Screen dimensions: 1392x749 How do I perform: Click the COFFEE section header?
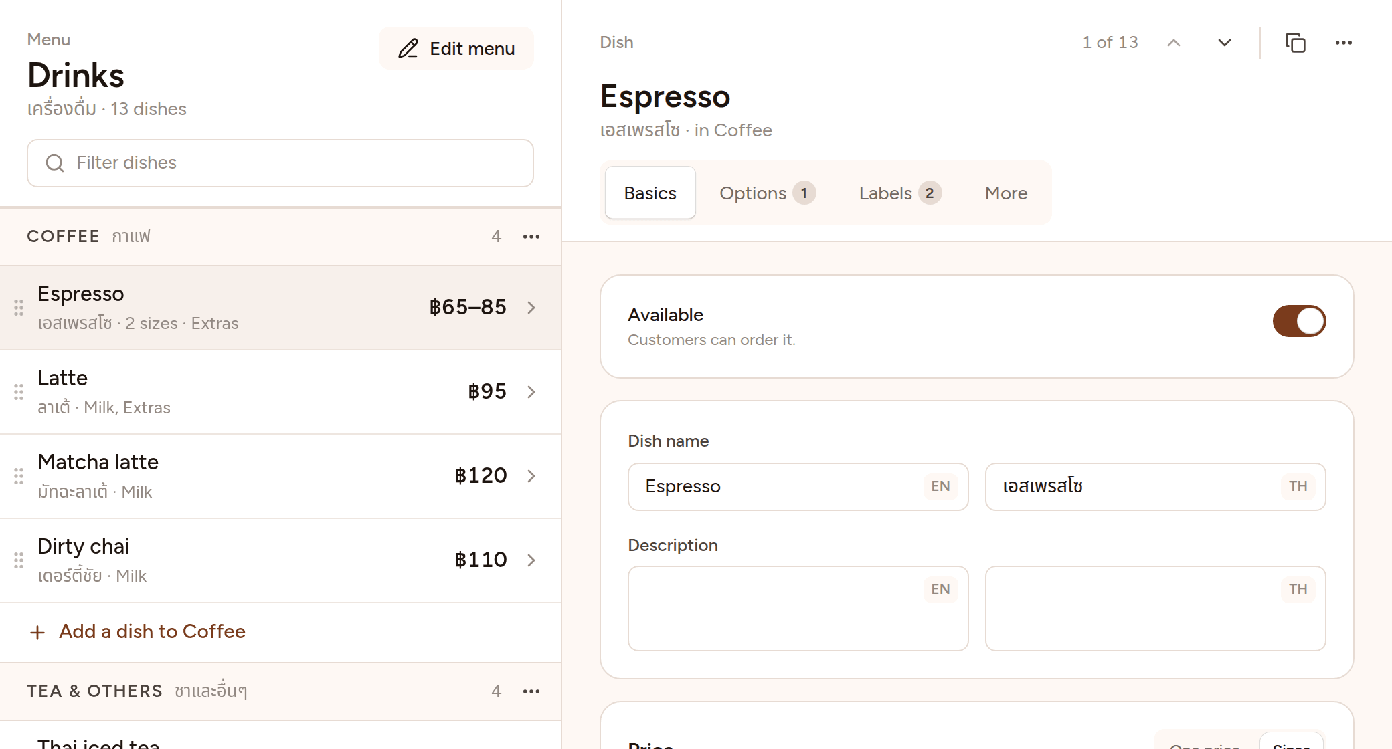click(280, 237)
